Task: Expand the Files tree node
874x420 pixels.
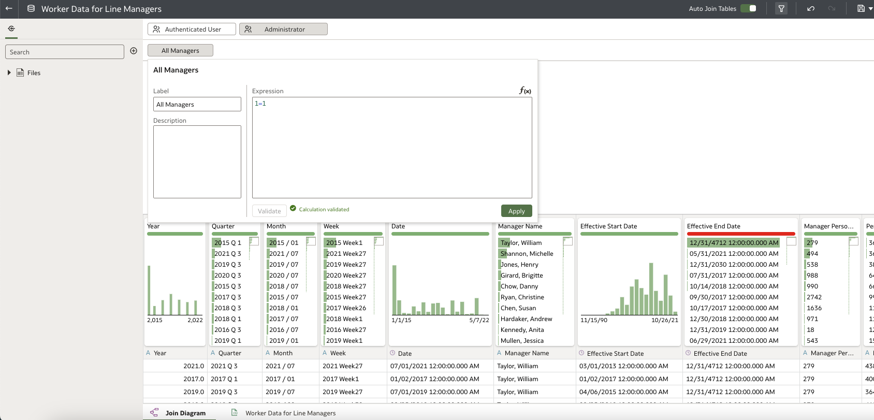Action: click(9, 73)
